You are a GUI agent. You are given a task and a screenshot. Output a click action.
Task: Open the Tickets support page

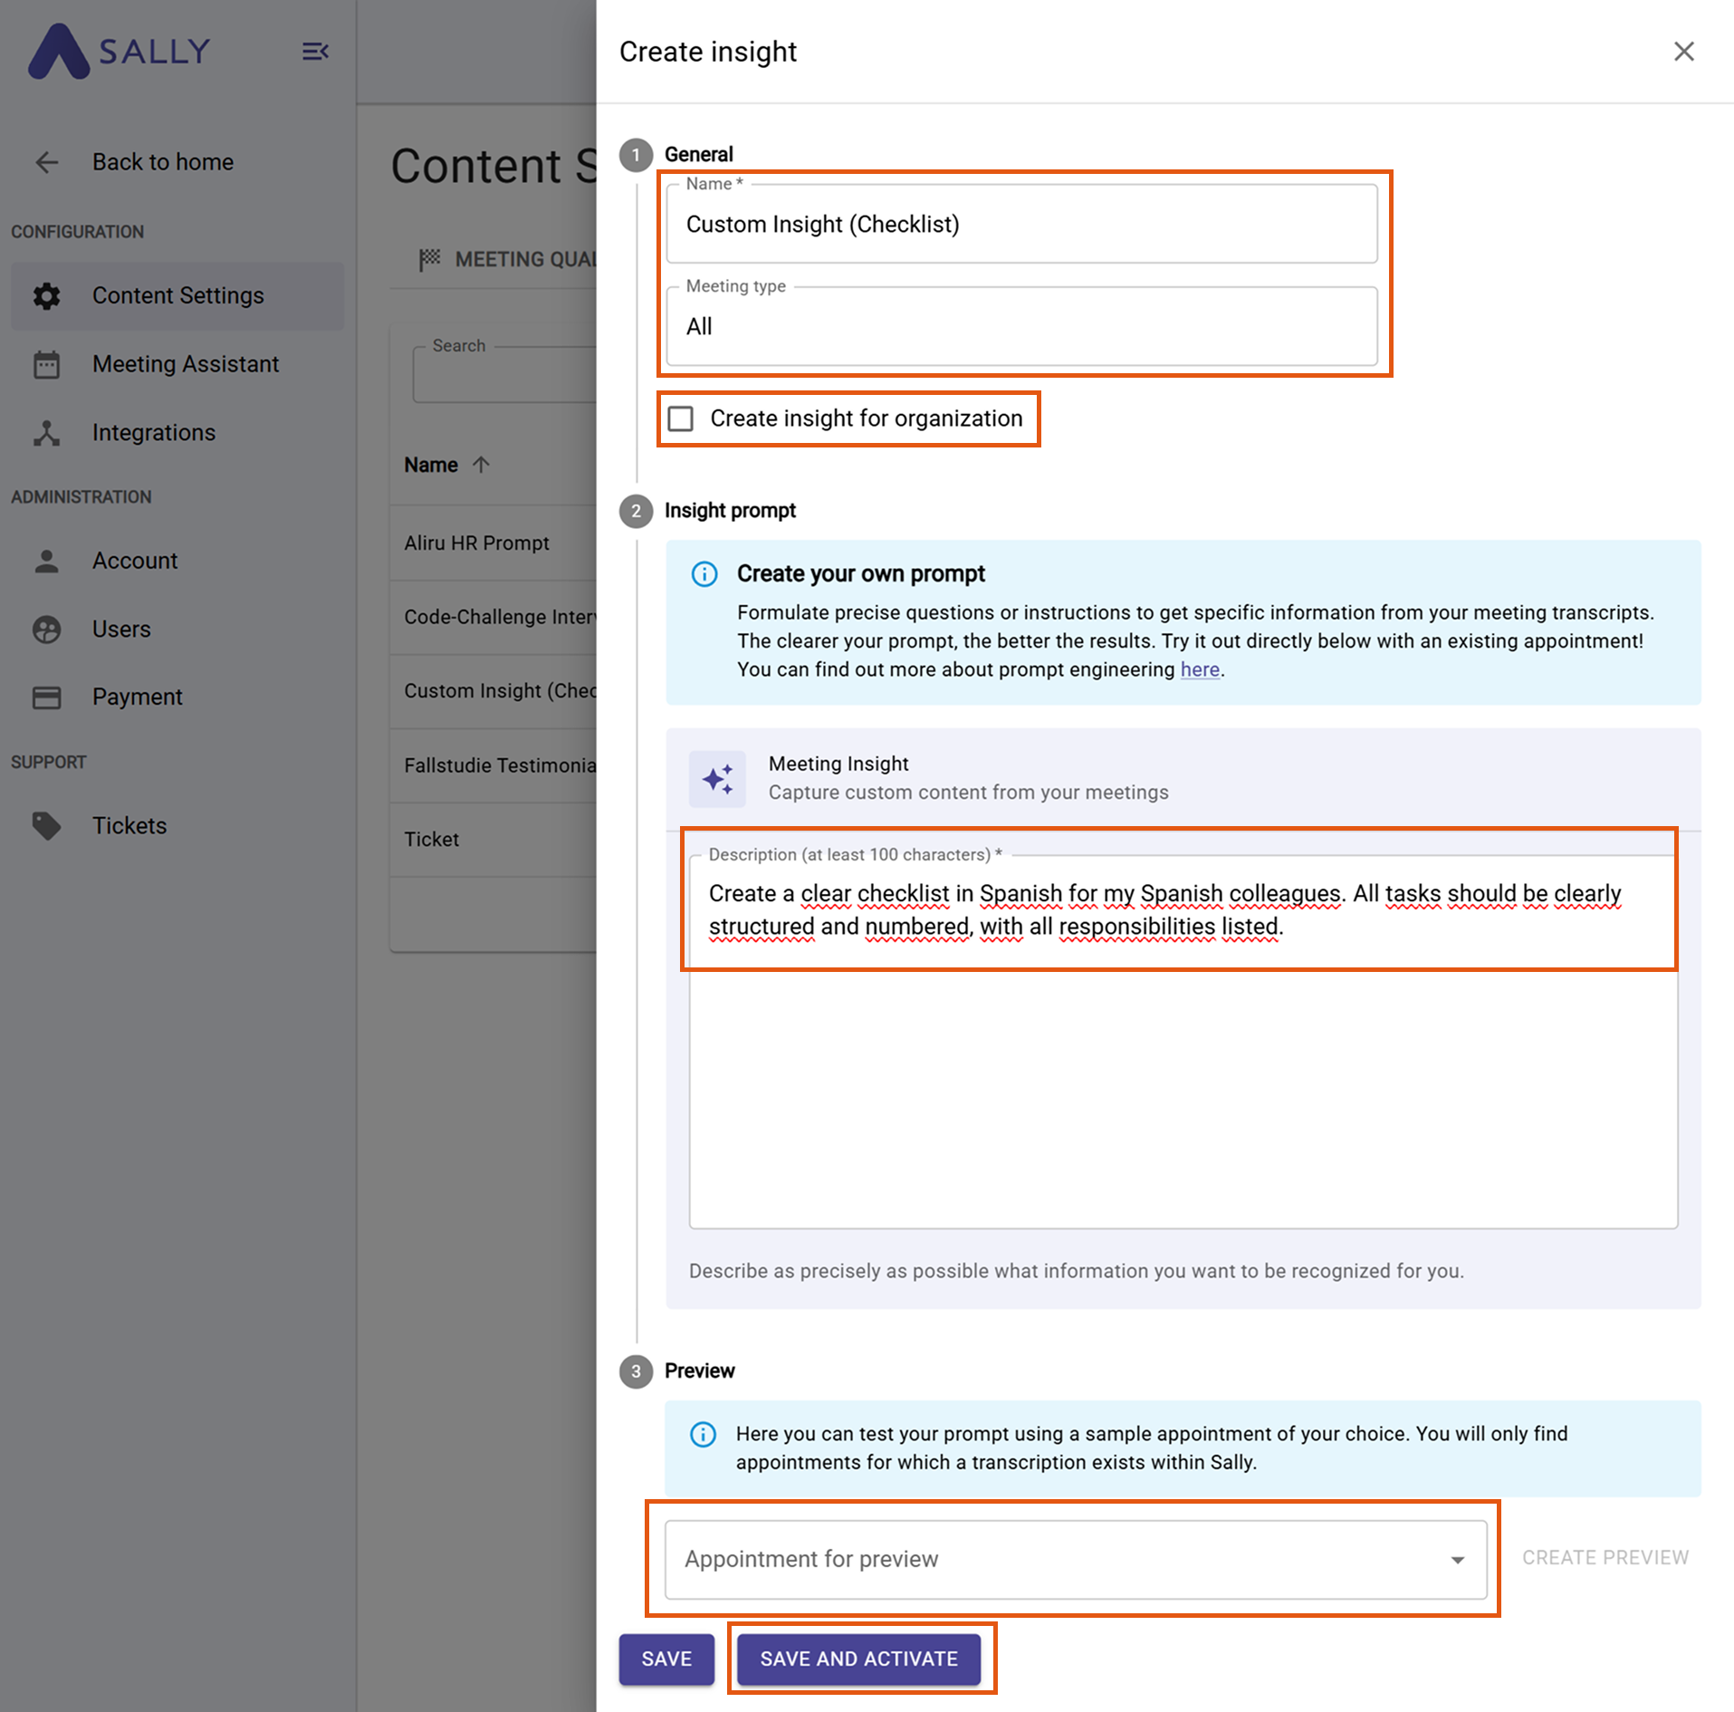pos(129,825)
